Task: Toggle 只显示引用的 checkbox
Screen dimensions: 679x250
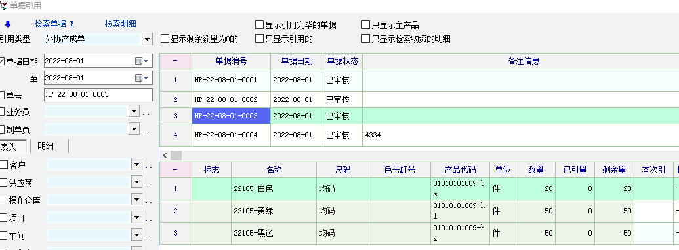Action: tap(259, 39)
